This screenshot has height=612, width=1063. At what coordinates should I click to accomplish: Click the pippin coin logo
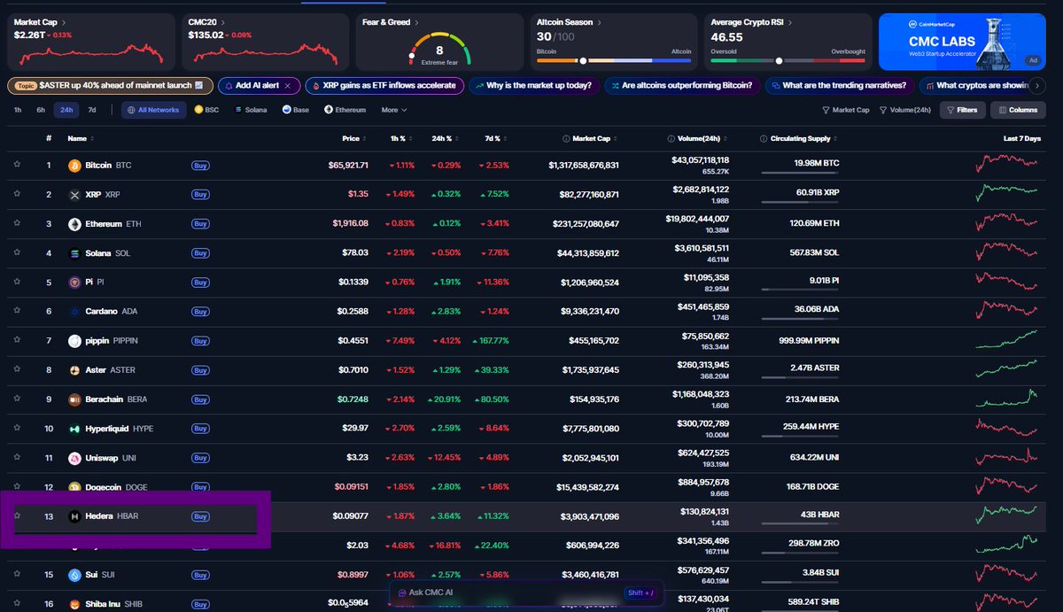[74, 341]
